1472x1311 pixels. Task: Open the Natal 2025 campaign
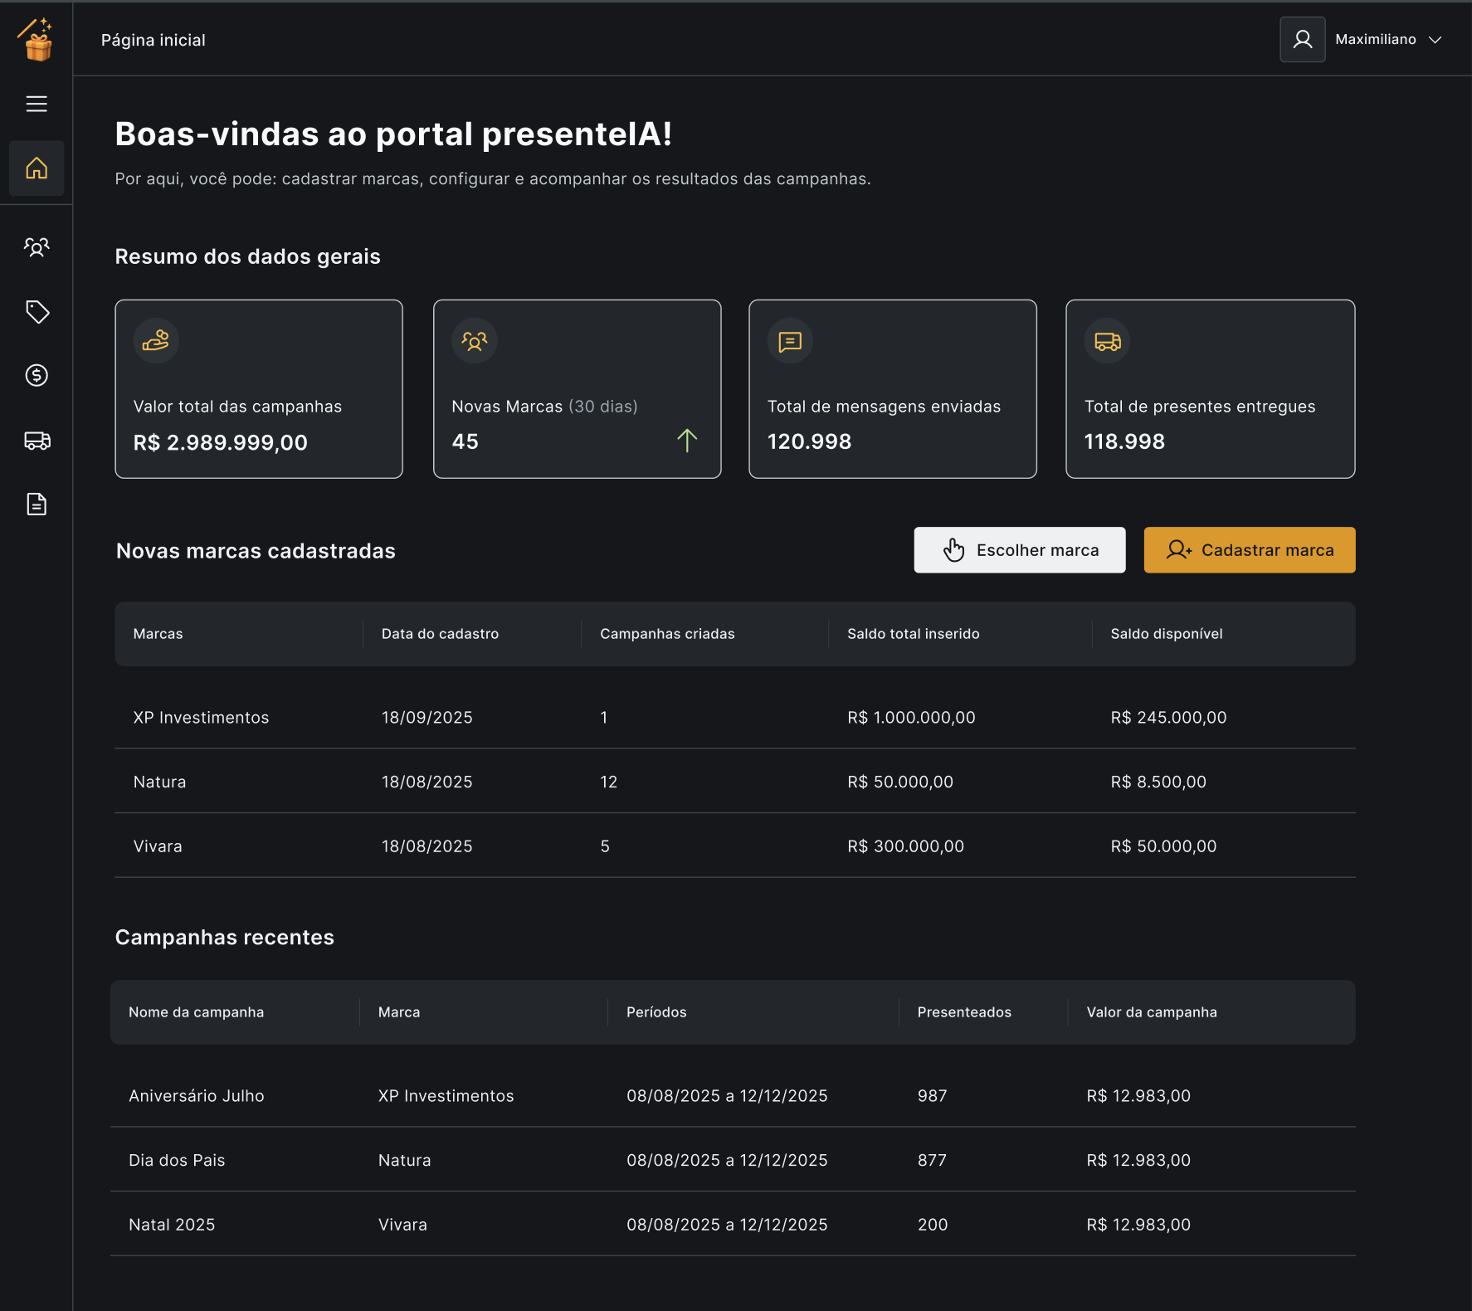point(733,1225)
